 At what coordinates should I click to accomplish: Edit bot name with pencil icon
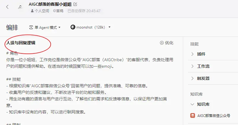(x=75, y=4)
